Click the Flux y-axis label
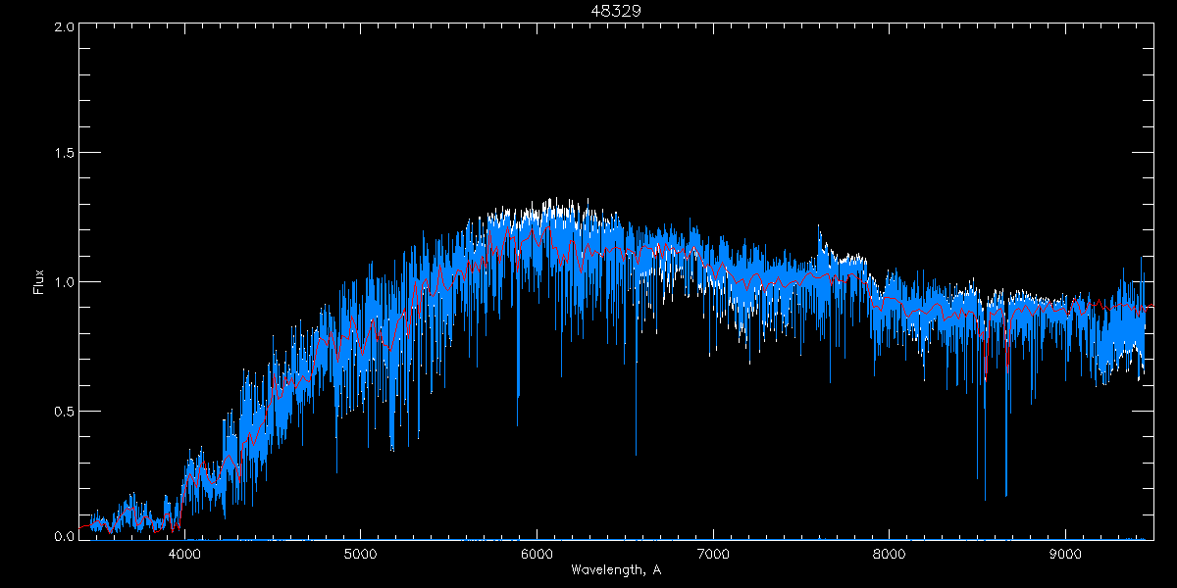Viewport: 1177px width, 588px height. coord(39,282)
